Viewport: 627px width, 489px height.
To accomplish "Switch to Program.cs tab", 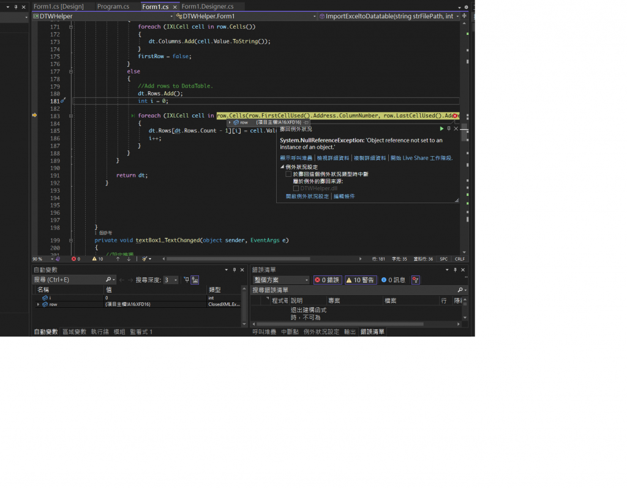I will (113, 6).
